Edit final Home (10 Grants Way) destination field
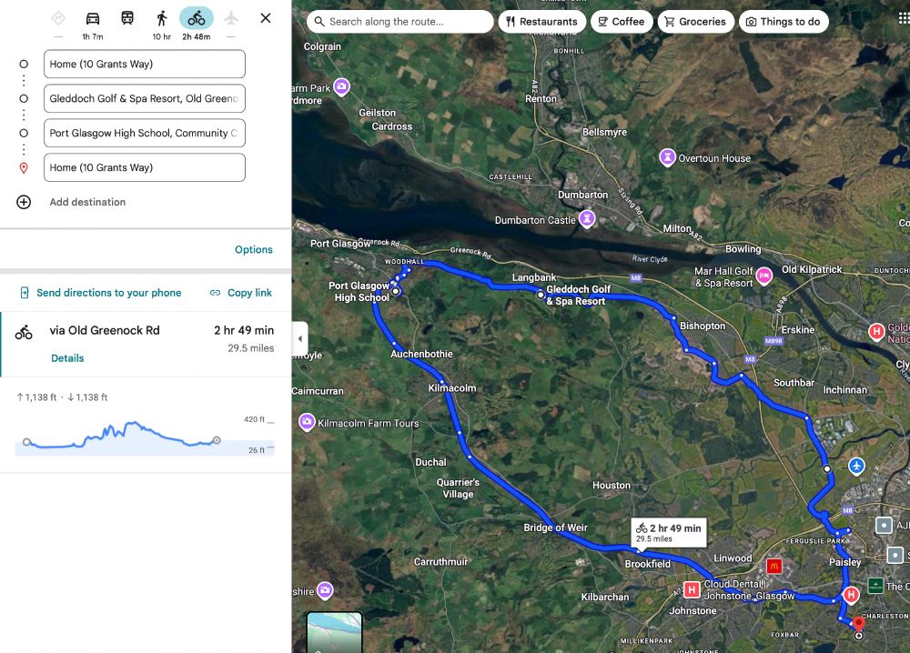This screenshot has width=910, height=653. pos(145,167)
